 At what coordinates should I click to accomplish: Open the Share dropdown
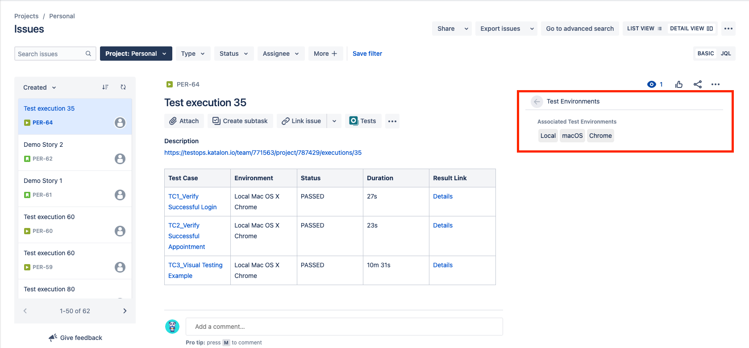452,29
